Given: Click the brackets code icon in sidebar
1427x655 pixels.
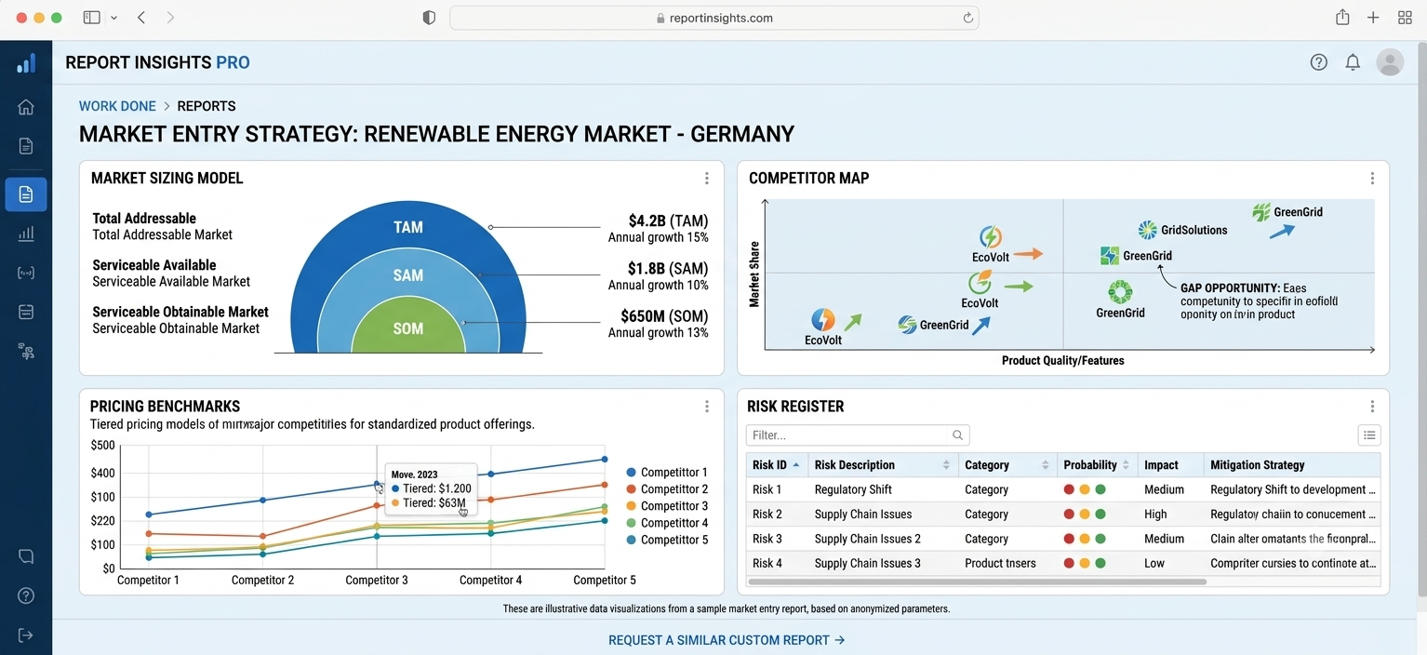Looking at the screenshot, I should [26, 273].
